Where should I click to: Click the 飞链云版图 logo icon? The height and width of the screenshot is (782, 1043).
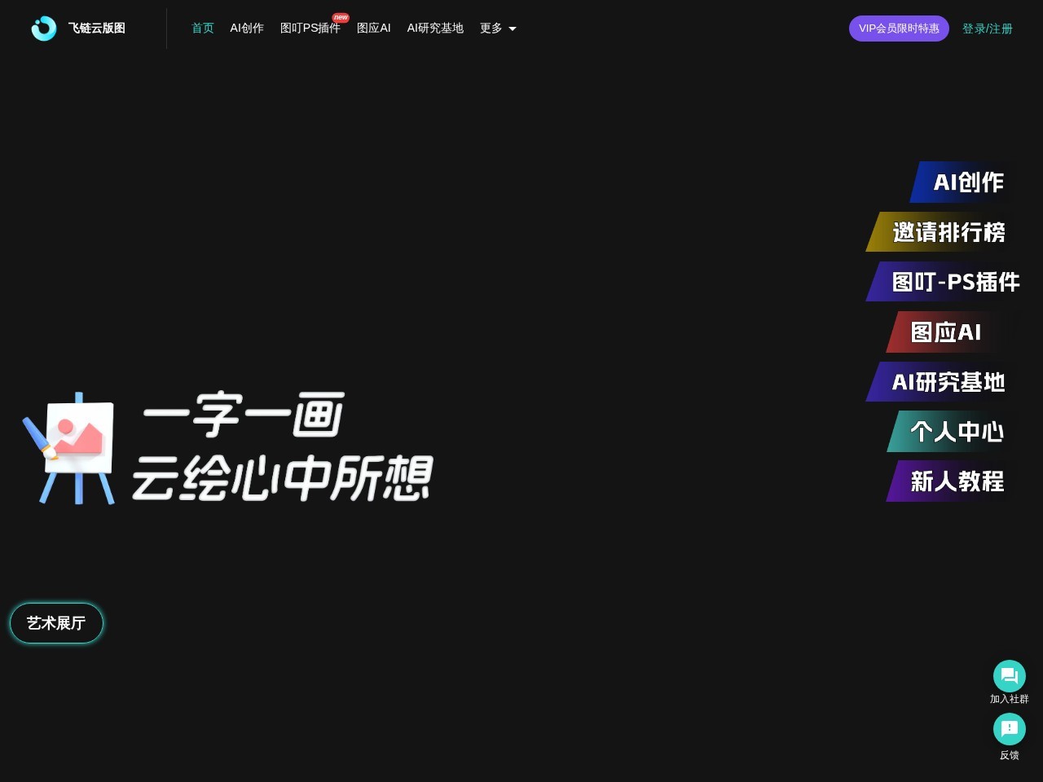[x=43, y=28]
